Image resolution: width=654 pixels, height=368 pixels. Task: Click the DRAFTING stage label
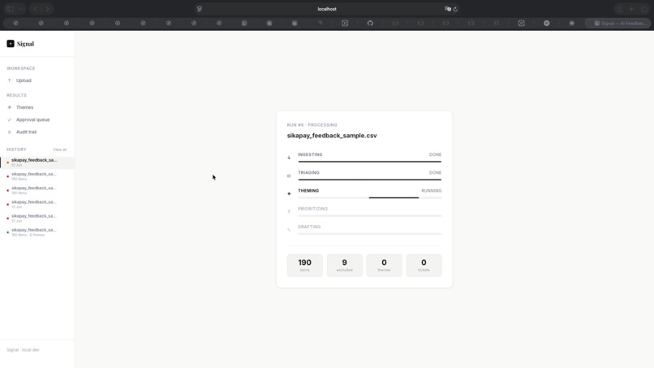309,227
